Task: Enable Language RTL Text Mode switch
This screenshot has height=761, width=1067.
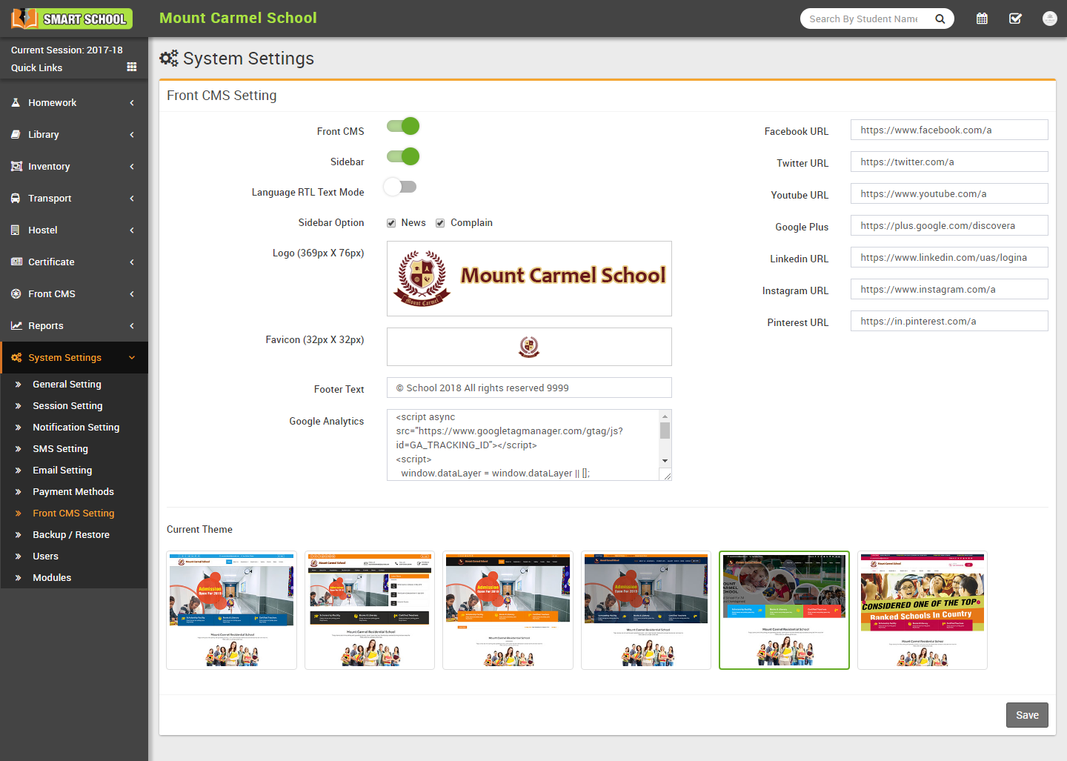Action: (x=400, y=187)
